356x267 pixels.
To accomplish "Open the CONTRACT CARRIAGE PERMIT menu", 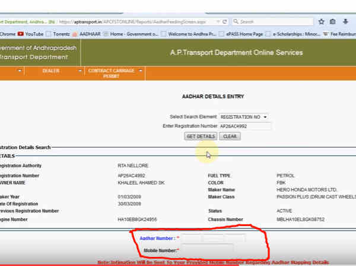I will coord(108,74).
